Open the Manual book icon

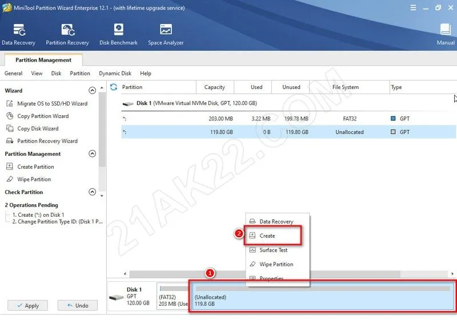click(446, 30)
